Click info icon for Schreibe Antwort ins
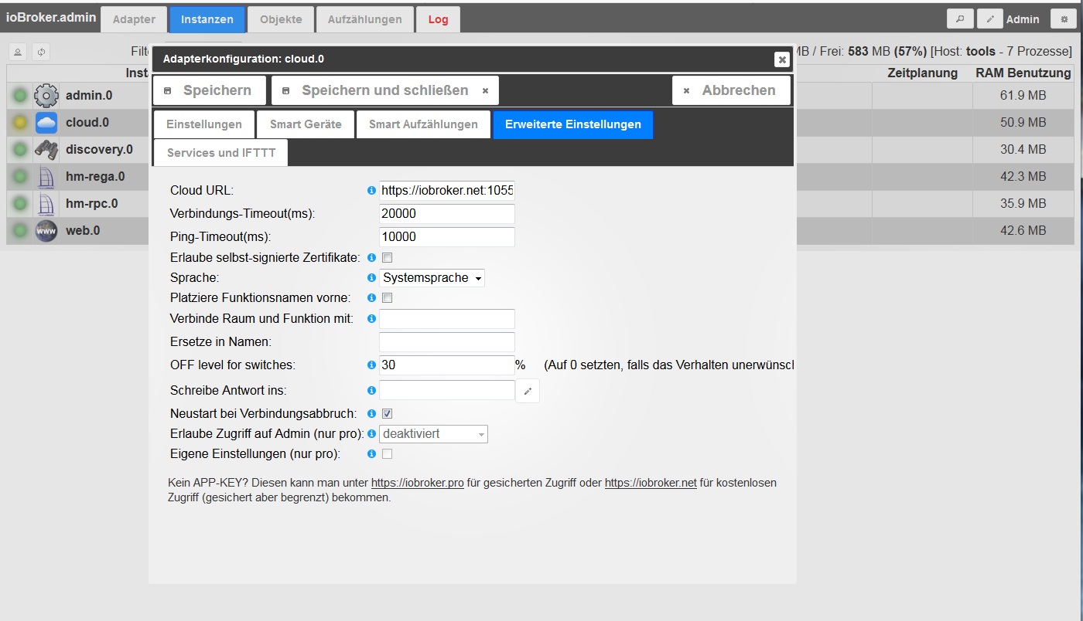 [x=371, y=391]
